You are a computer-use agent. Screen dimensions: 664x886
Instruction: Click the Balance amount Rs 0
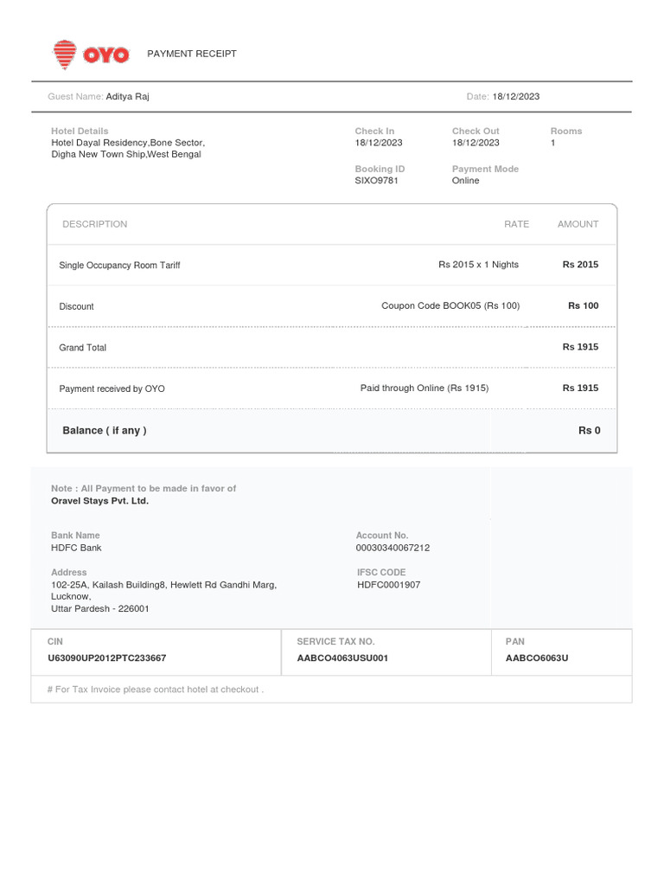point(589,431)
